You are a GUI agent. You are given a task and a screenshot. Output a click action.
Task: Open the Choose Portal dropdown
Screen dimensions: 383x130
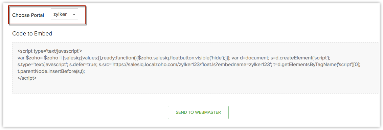[64, 15]
